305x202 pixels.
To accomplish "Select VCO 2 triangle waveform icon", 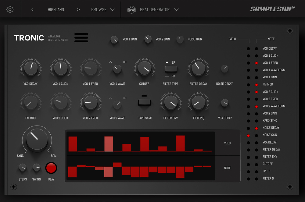I will [110, 98].
